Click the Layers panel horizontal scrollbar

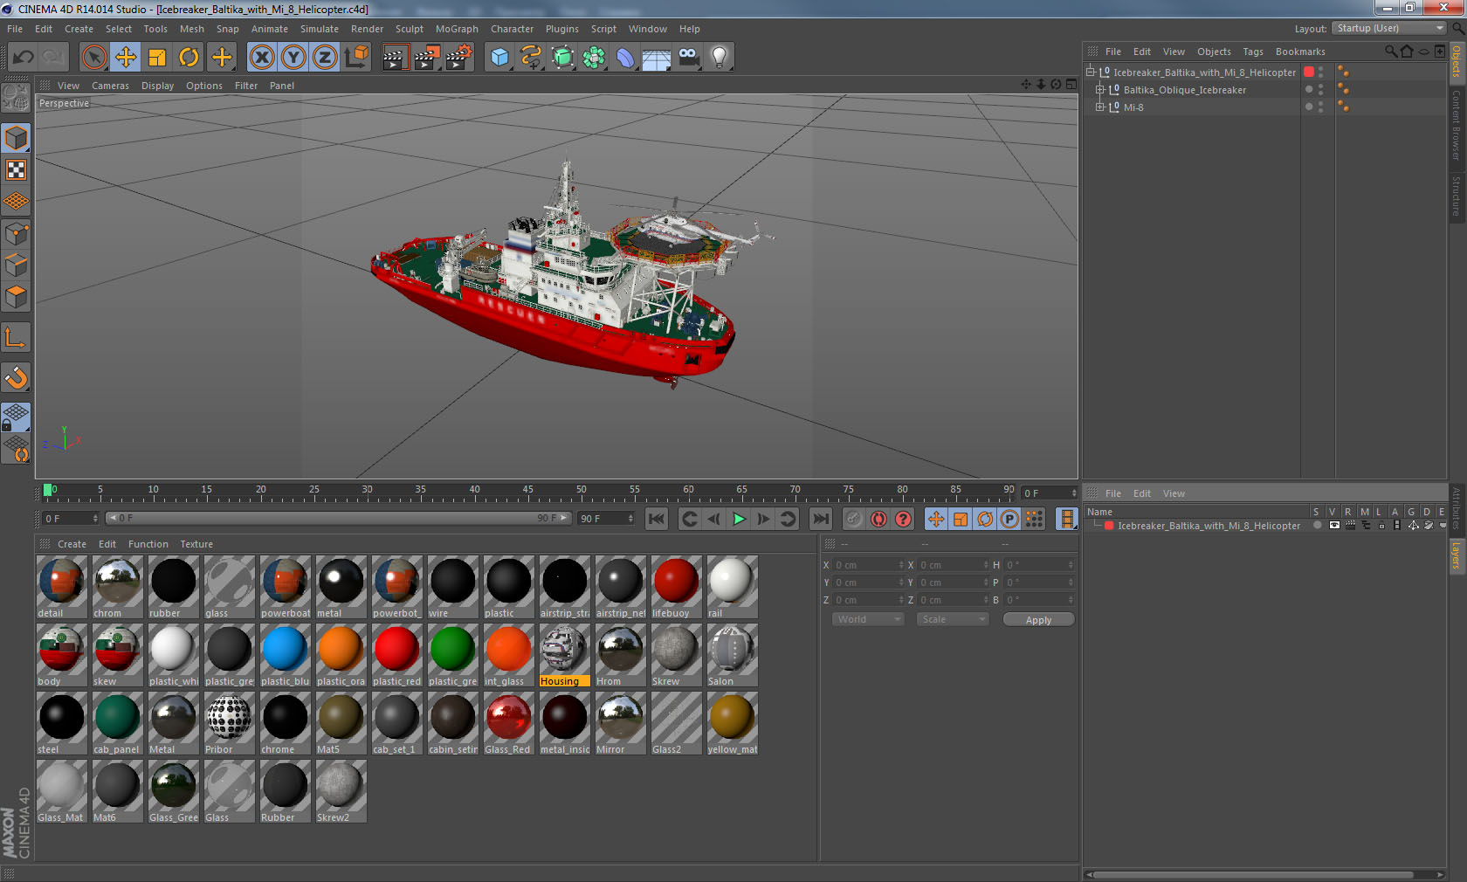pos(1251,874)
